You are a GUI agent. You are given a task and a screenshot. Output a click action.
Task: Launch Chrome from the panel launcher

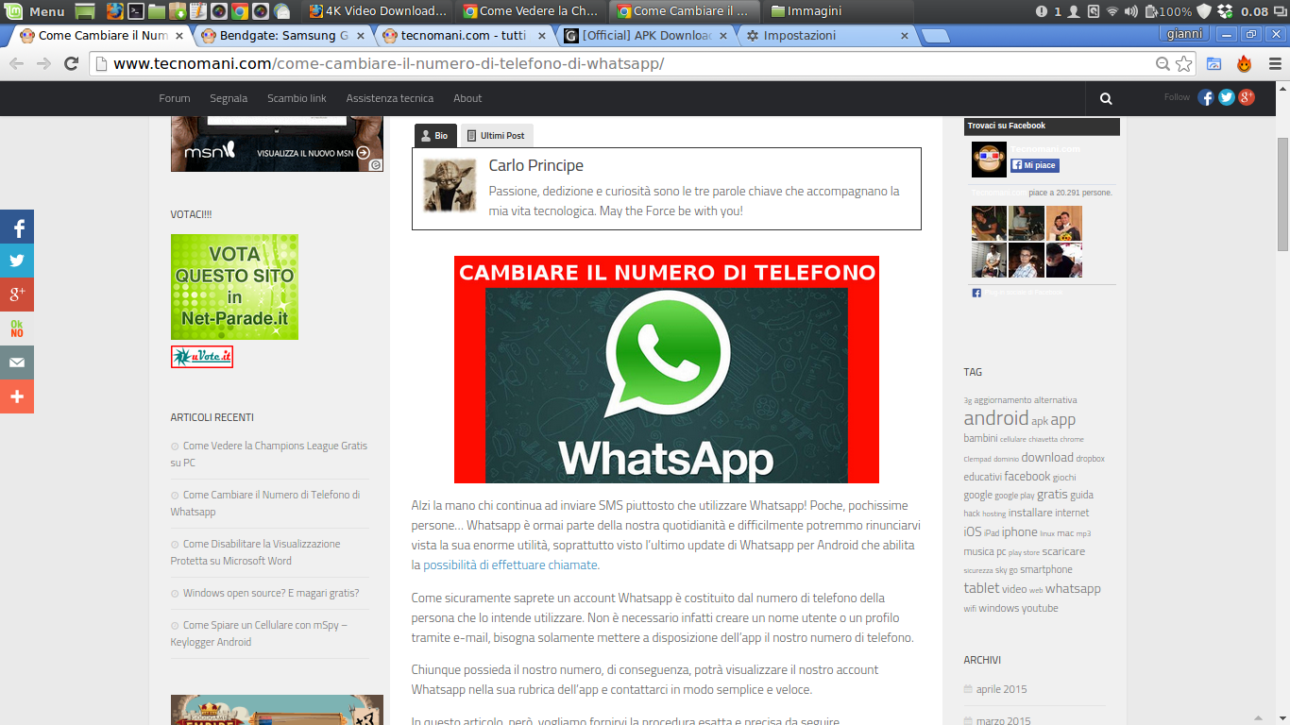pos(240,11)
